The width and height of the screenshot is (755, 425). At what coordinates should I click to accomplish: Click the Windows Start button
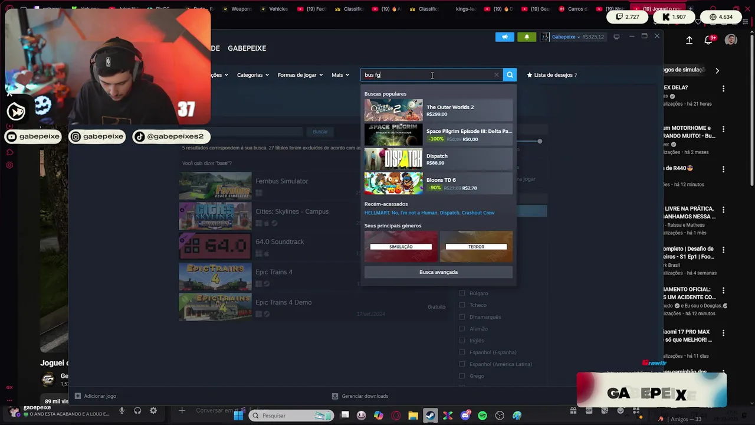click(x=238, y=416)
